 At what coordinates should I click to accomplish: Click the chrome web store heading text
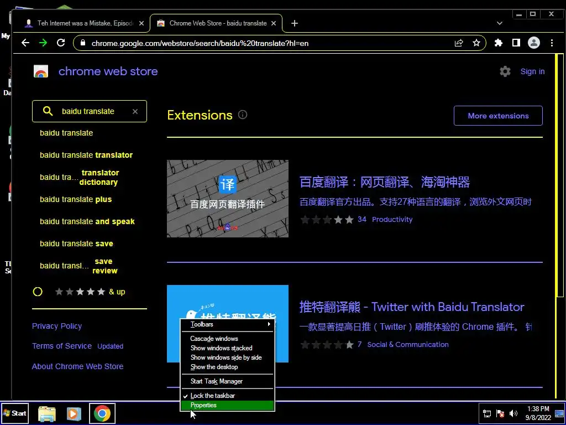pyautogui.click(x=108, y=71)
